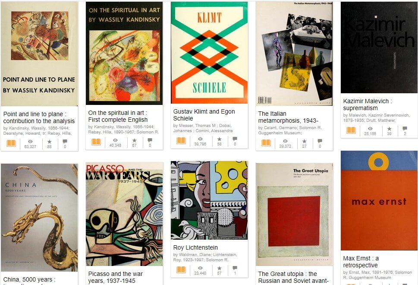
Task: Open title link Gustav Klimt and Egon Schiele
Action: (204, 115)
